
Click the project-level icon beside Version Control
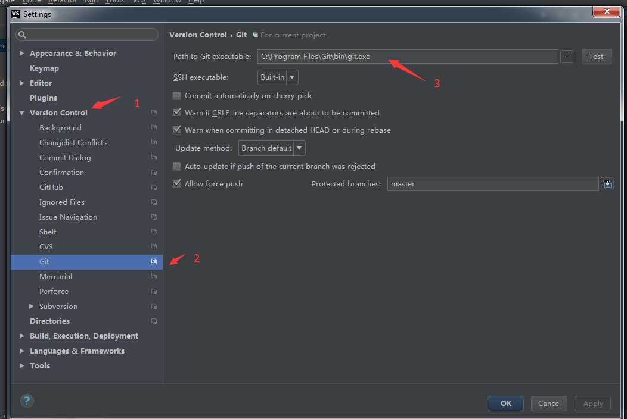point(154,113)
